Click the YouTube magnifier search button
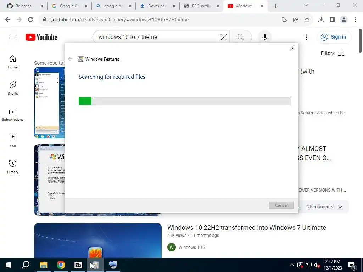 coord(241,37)
